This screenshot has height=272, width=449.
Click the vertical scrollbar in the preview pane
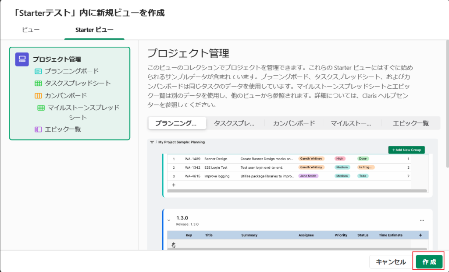click(x=446, y=105)
